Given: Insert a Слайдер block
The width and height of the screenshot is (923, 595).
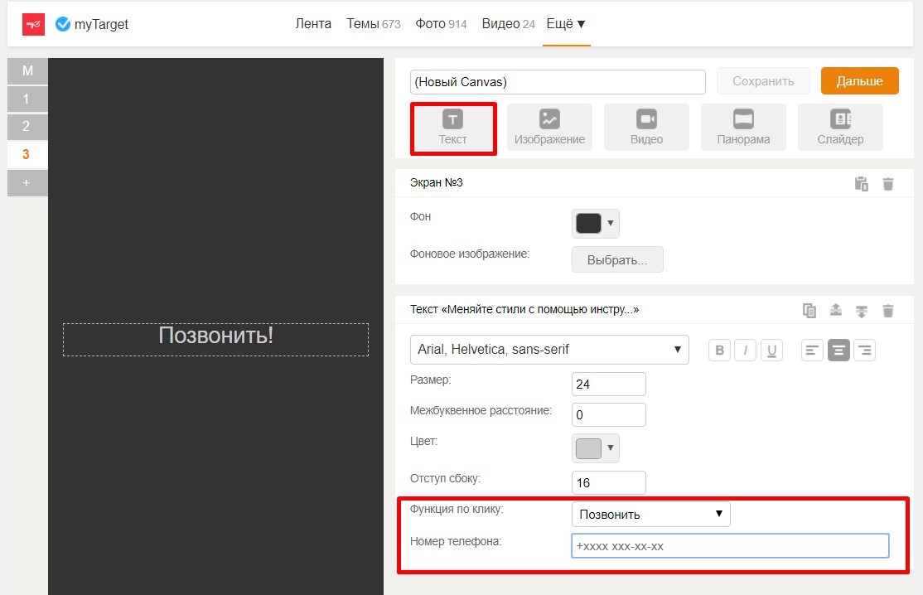Looking at the screenshot, I should point(840,128).
